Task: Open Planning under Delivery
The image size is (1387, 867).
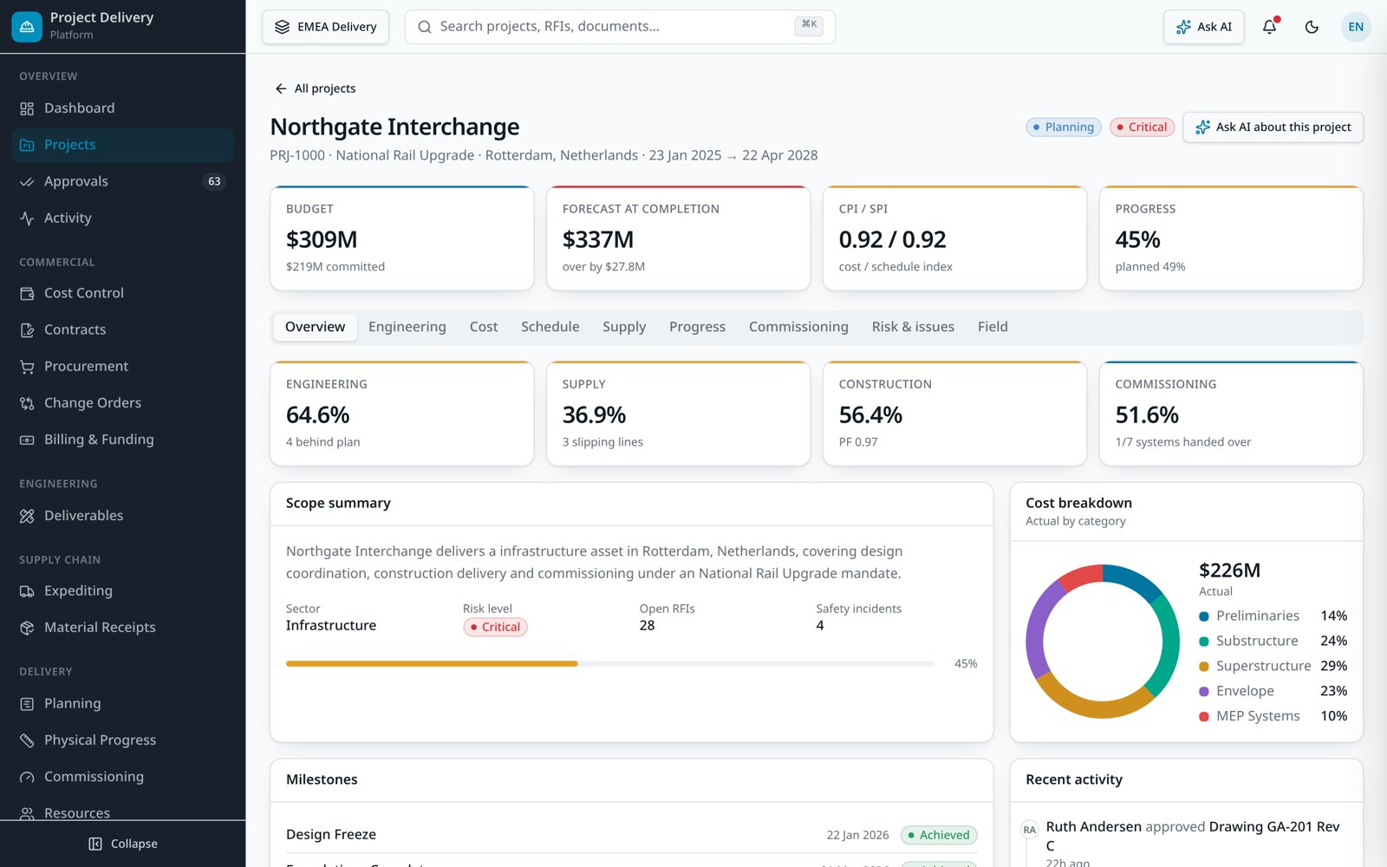Action: point(122,703)
